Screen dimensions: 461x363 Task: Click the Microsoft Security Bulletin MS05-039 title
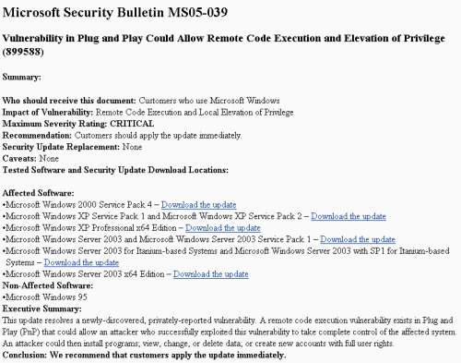click(115, 12)
